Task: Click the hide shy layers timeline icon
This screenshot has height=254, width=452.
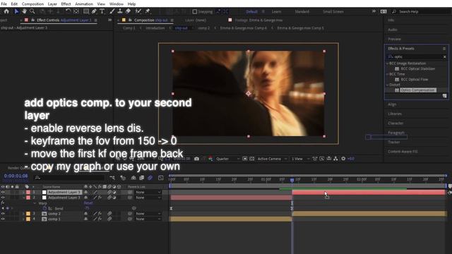Action: point(133,178)
